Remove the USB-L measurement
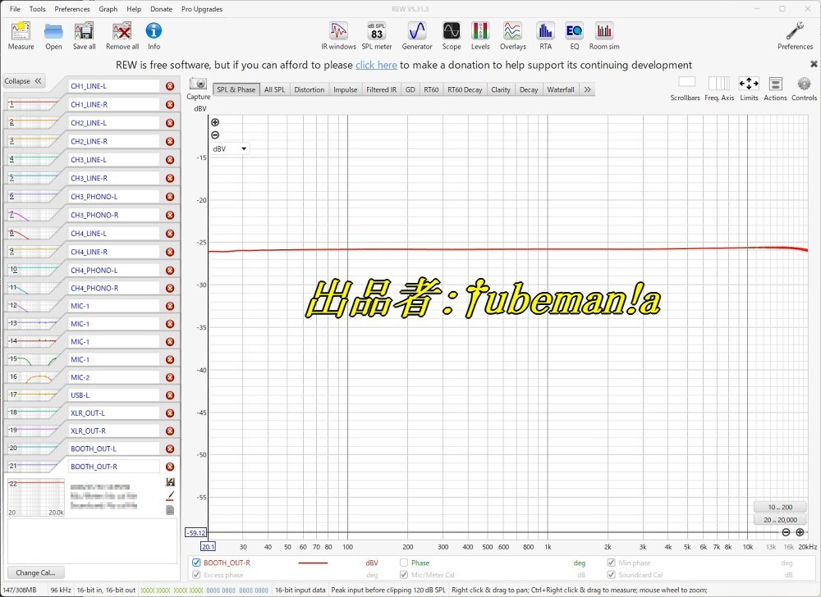The image size is (821, 597). [x=170, y=395]
